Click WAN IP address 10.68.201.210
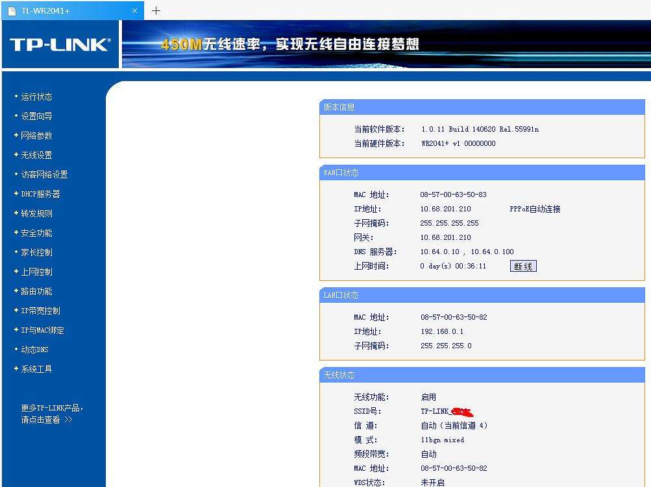 click(x=445, y=209)
